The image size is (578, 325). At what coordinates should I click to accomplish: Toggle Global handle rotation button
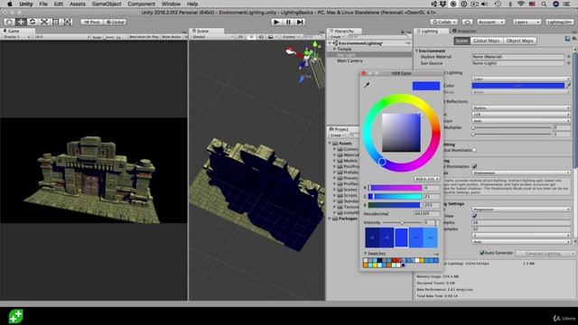coord(115,22)
